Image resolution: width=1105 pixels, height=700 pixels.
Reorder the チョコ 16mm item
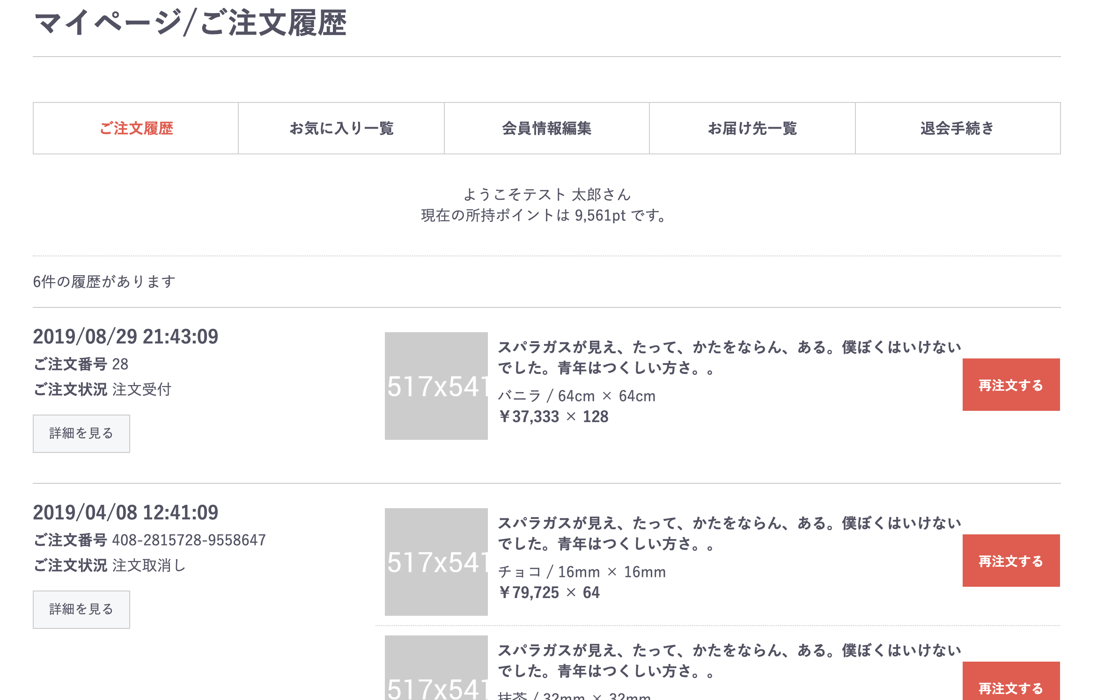pyautogui.click(x=1011, y=561)
